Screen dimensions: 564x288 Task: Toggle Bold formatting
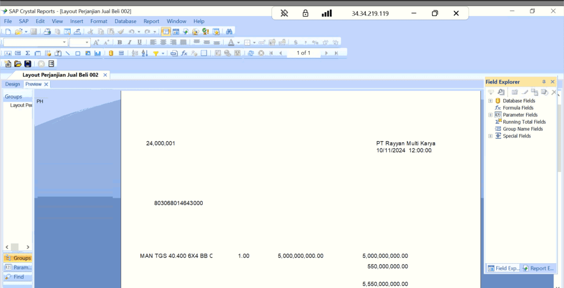pyautogui.click(x=120, y=42)
